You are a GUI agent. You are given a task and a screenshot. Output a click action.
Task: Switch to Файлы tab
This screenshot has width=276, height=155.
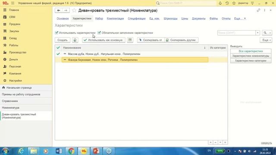pos(213,19)
